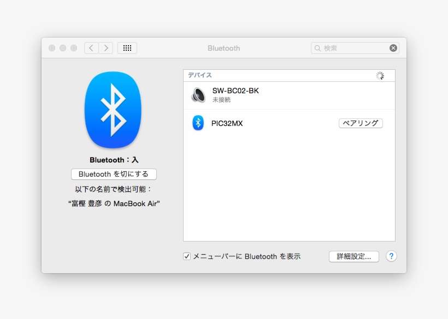Click the Bluetooth icon beside PIC32MX
Viewport: 448px width, 319px height.
tap(198, 123)
